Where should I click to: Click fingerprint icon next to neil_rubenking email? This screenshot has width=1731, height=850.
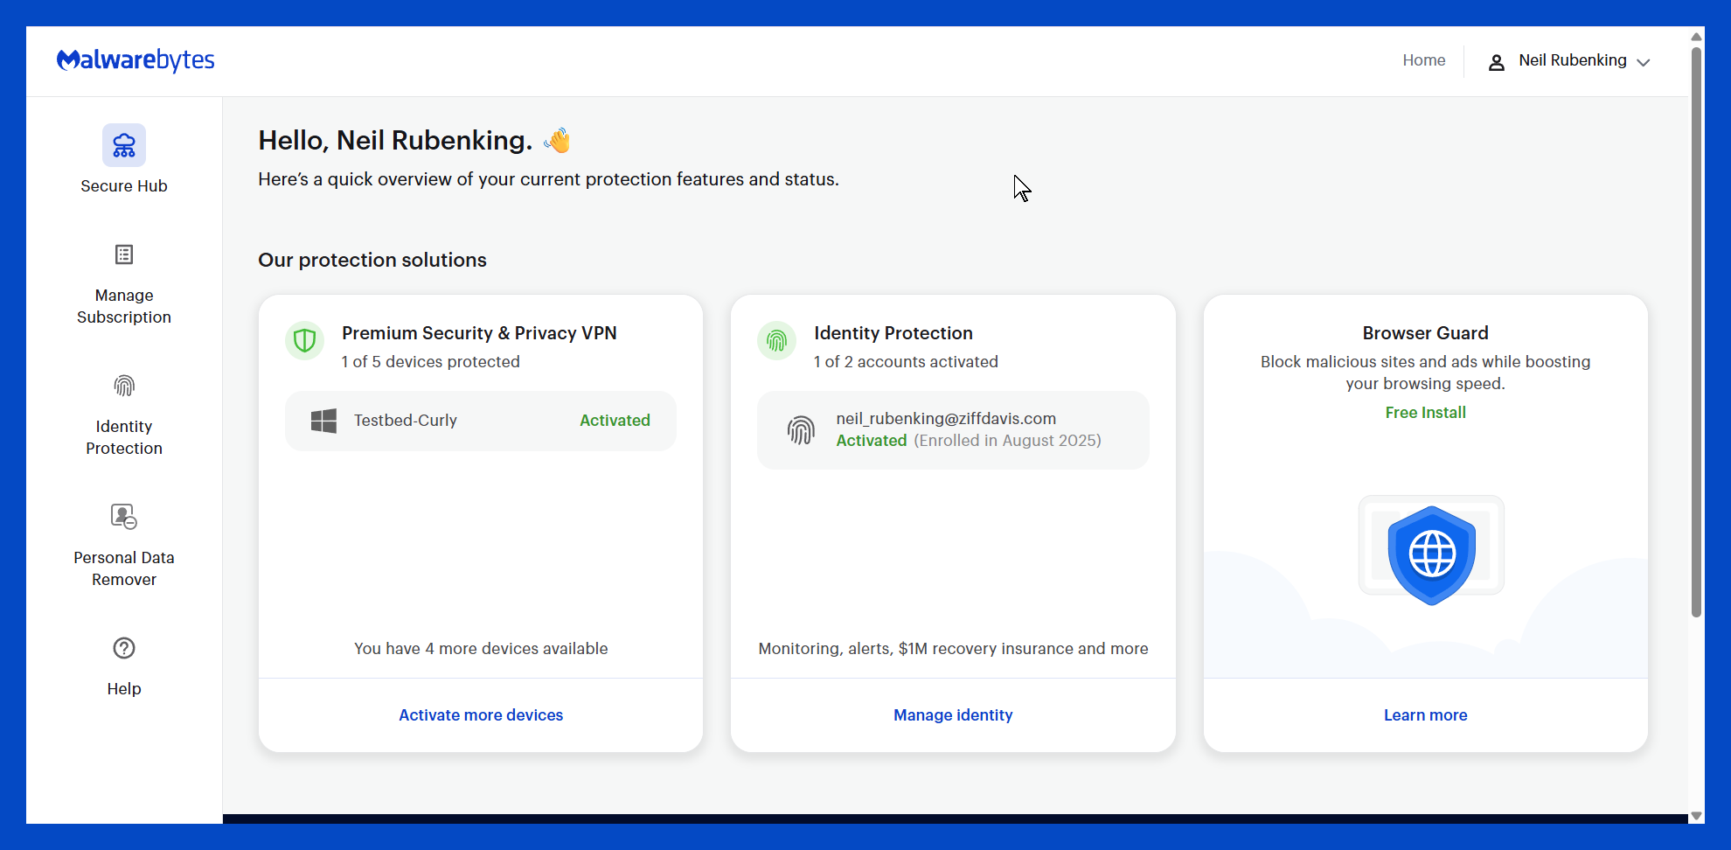point(801,429)
